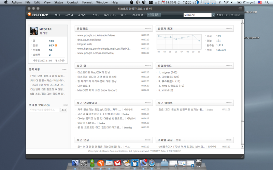The height and width of the screenshot is (170, 273).
Task: Open the 스킨 dropdown menu
Action: point(96,15)
